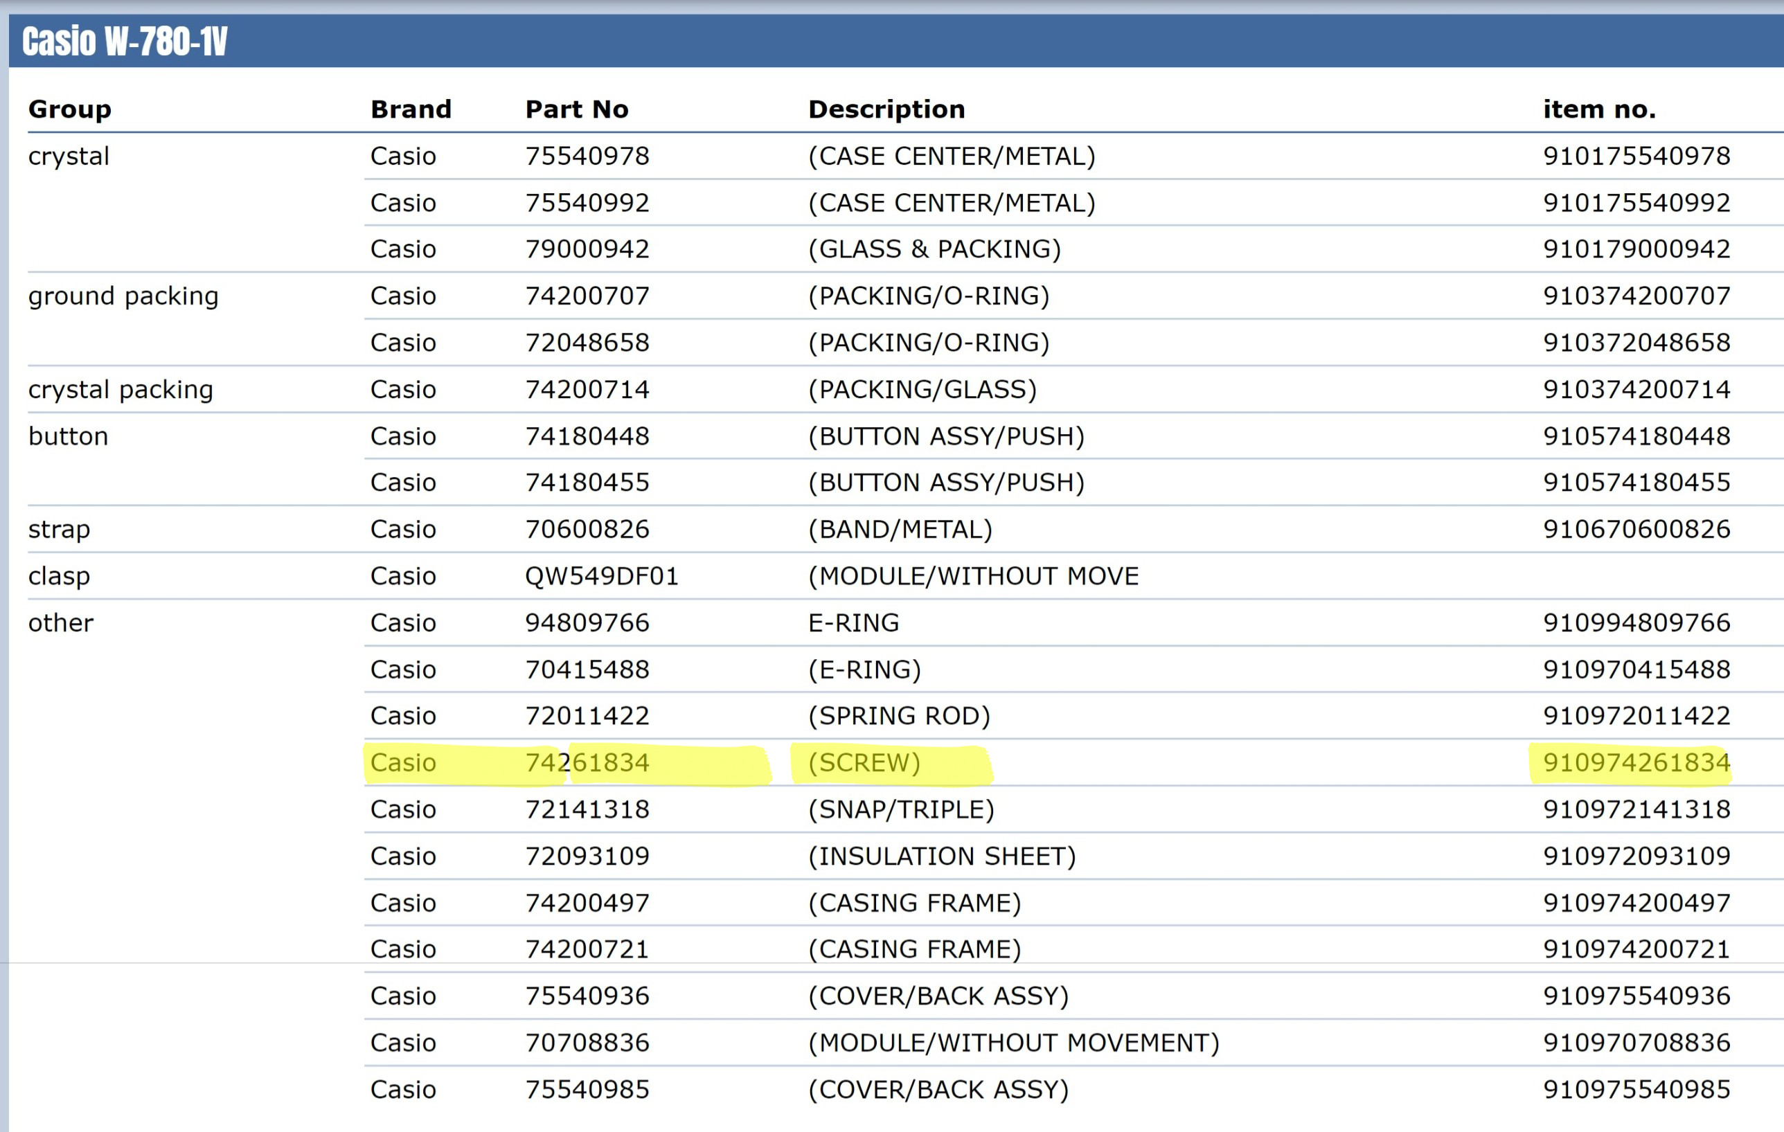Click the (MODULE/WITHOUT MOVEMENT) description

[1013, 1043]
